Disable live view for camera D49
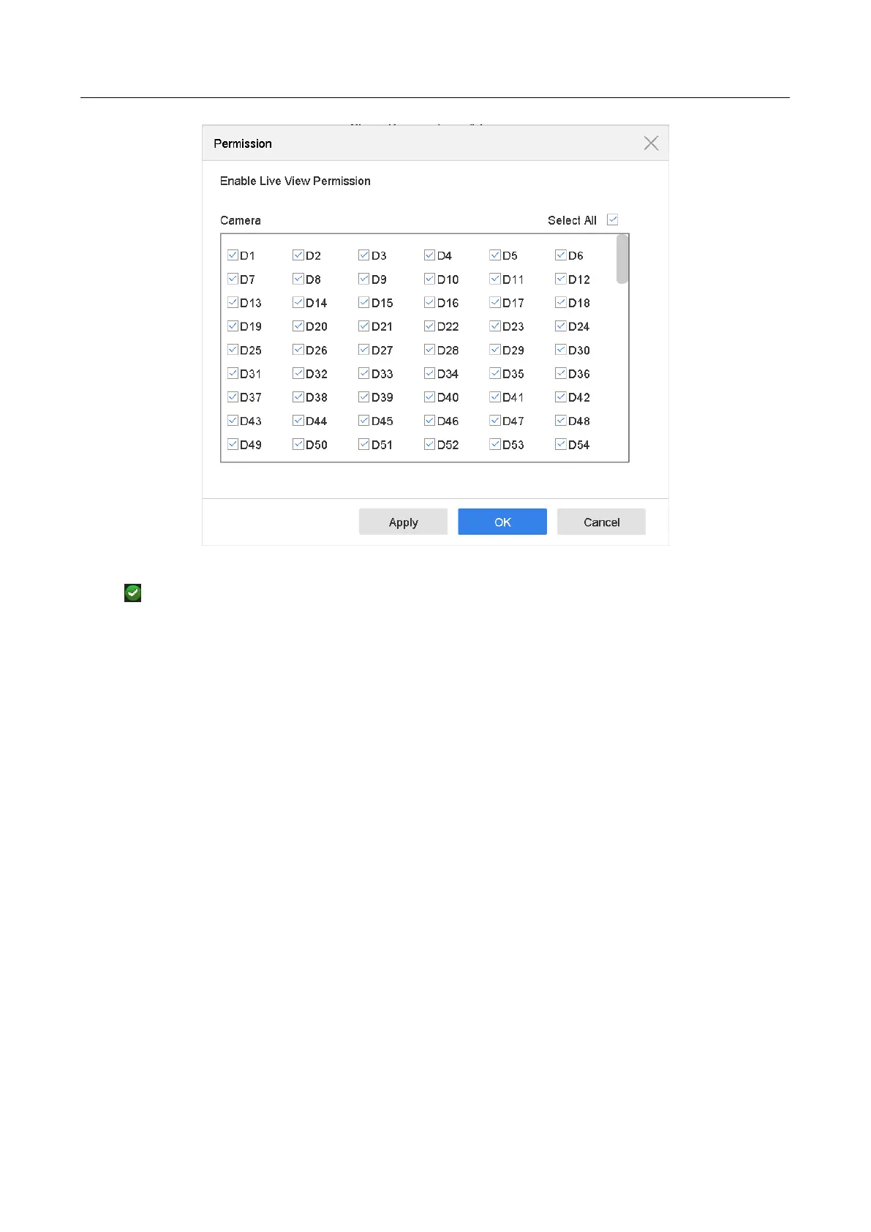This screenshot has height=1232, width=871. pos(233,444)
